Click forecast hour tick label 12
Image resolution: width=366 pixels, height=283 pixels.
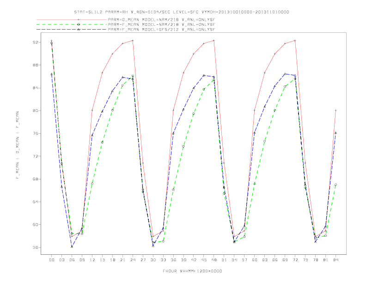pos(92,260)
